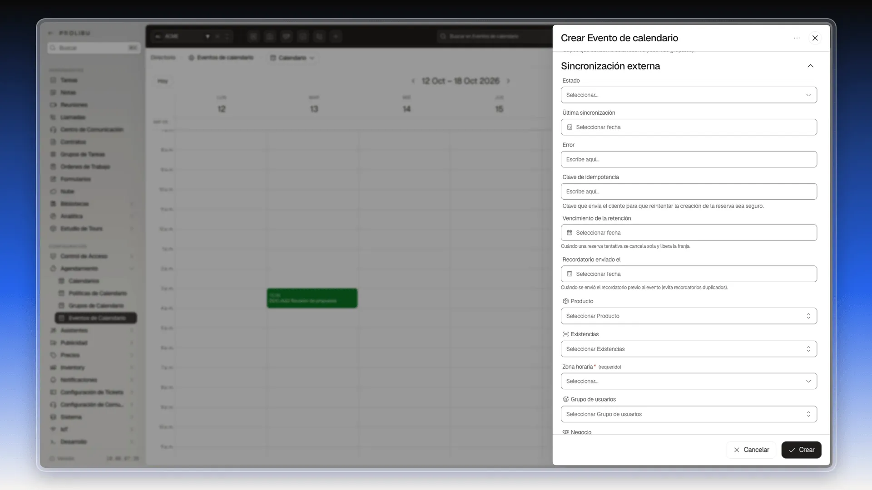Click the Vencimiento de la retención date field

(689, 233)
